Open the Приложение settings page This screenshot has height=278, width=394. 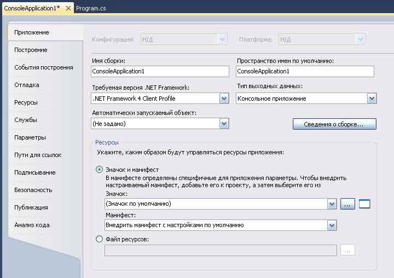[45, 32]
